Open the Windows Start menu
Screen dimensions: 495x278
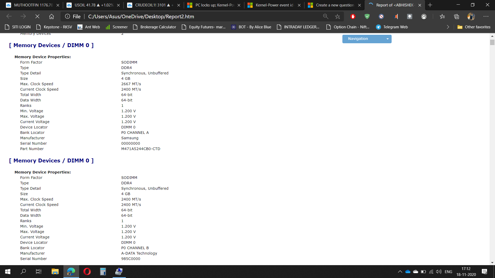tap(8, 272)
